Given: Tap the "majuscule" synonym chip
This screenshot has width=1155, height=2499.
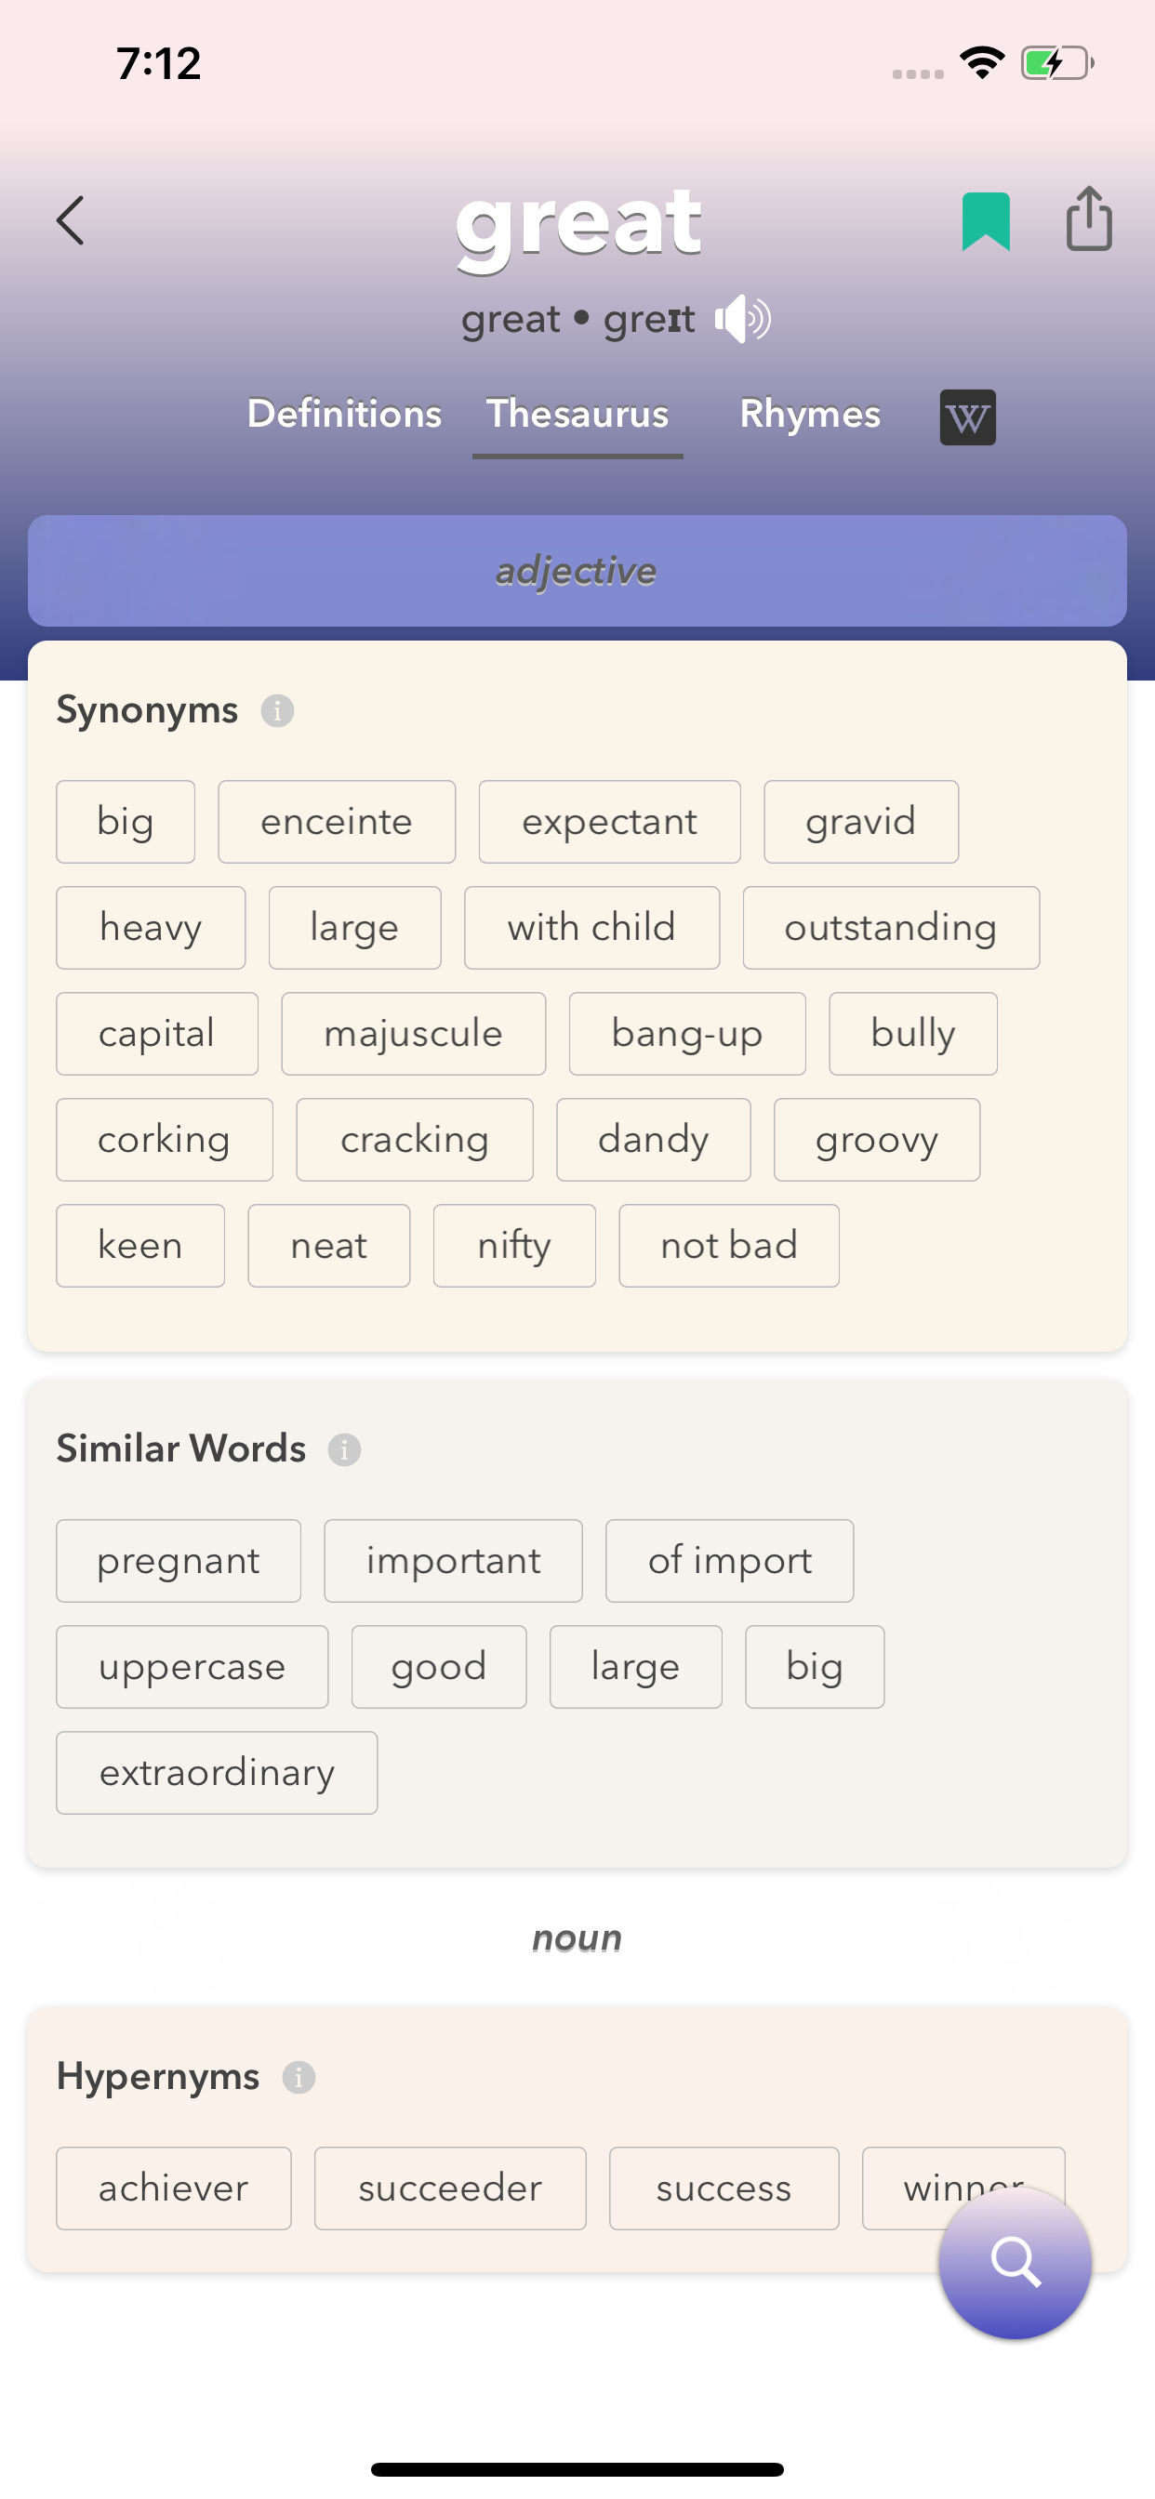Looking at the screenshot, I should (x=414, y=1034).
